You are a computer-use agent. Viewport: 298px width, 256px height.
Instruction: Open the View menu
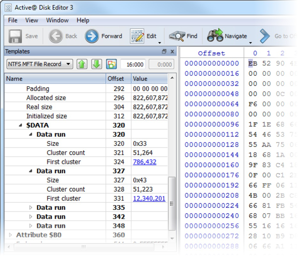pyautogui.click(x=32, y=20)
